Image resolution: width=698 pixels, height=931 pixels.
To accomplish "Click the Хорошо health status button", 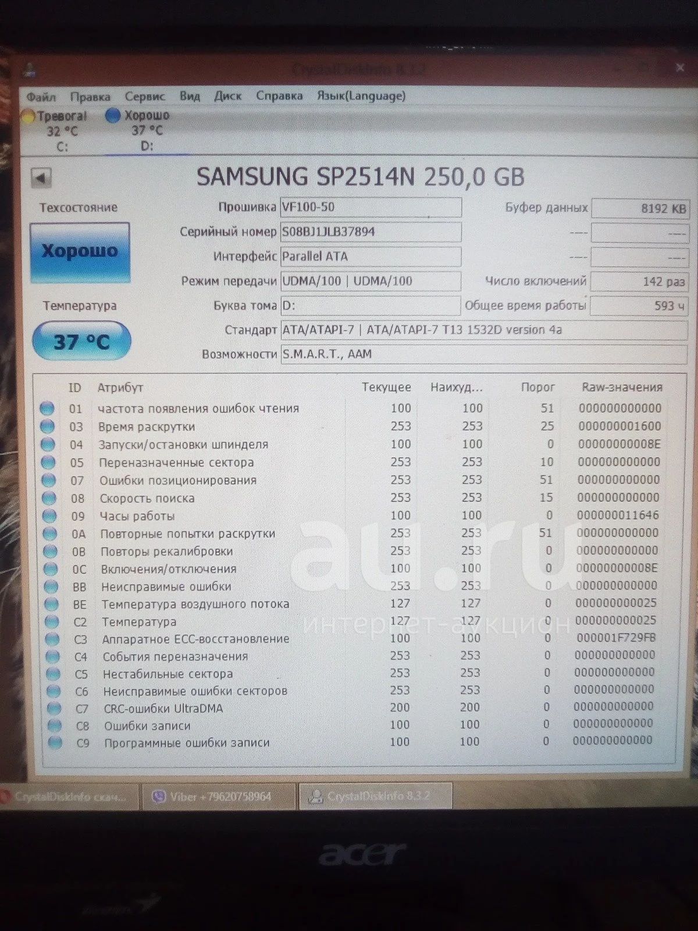I will tap(80, 251).
